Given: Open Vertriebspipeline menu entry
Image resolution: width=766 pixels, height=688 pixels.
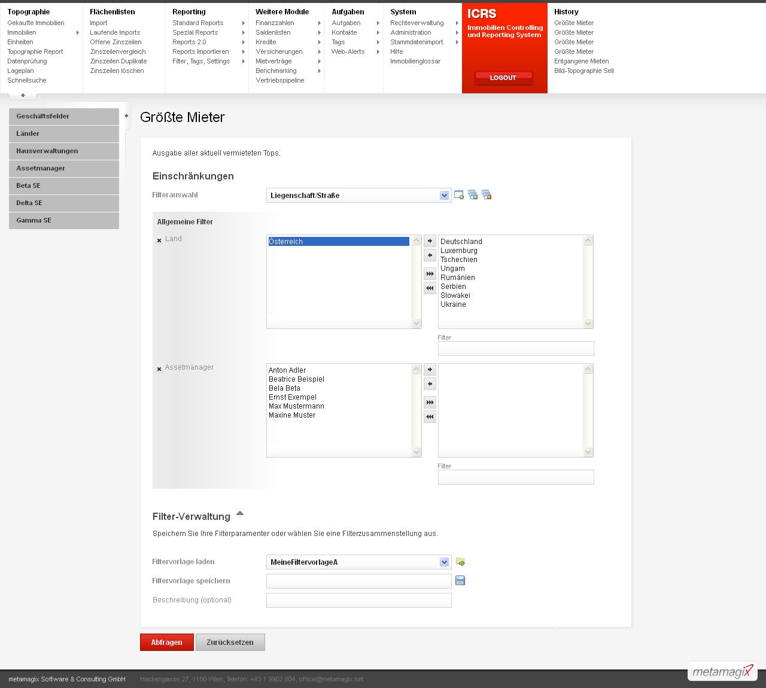Looking at the screenshot, I should (280, 80).
